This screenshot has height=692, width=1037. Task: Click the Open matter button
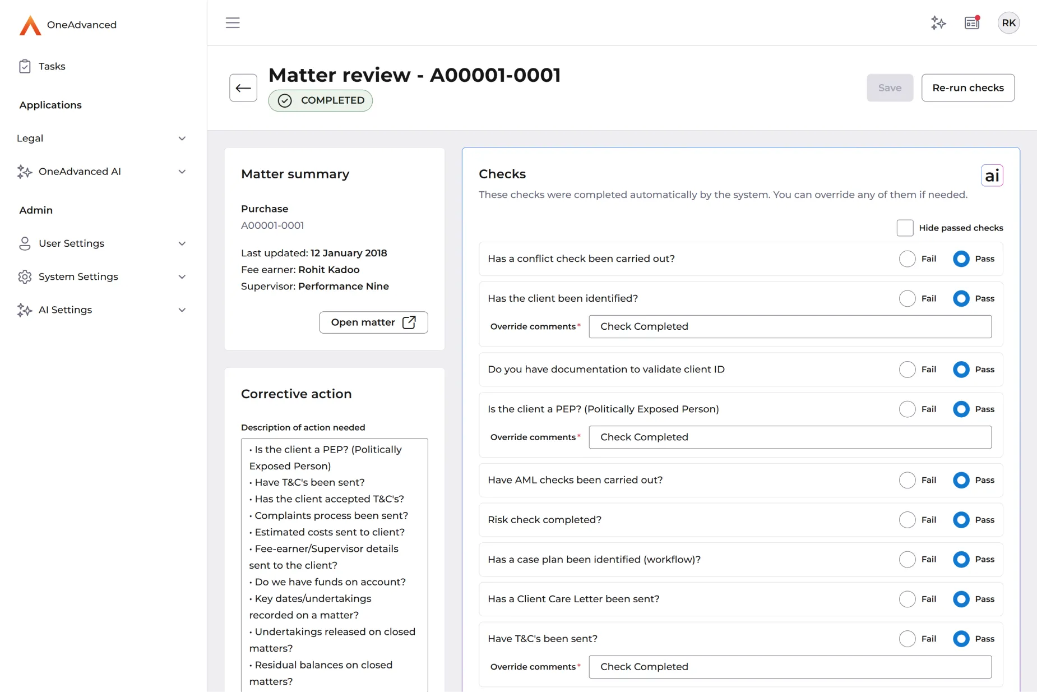[x=373, y=322]
